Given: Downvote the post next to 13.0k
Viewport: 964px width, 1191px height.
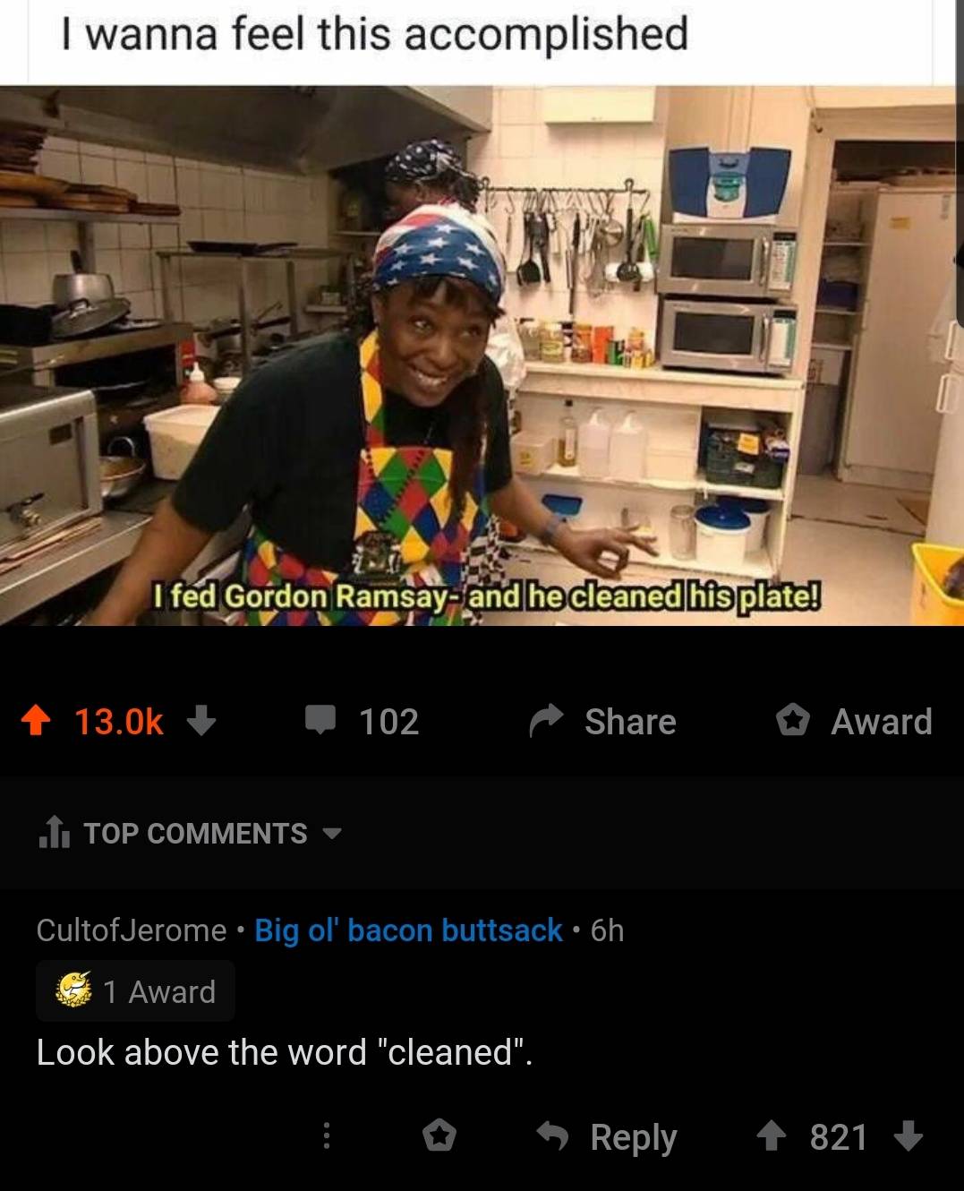Looking at the screenshot, I should point(202,721).
